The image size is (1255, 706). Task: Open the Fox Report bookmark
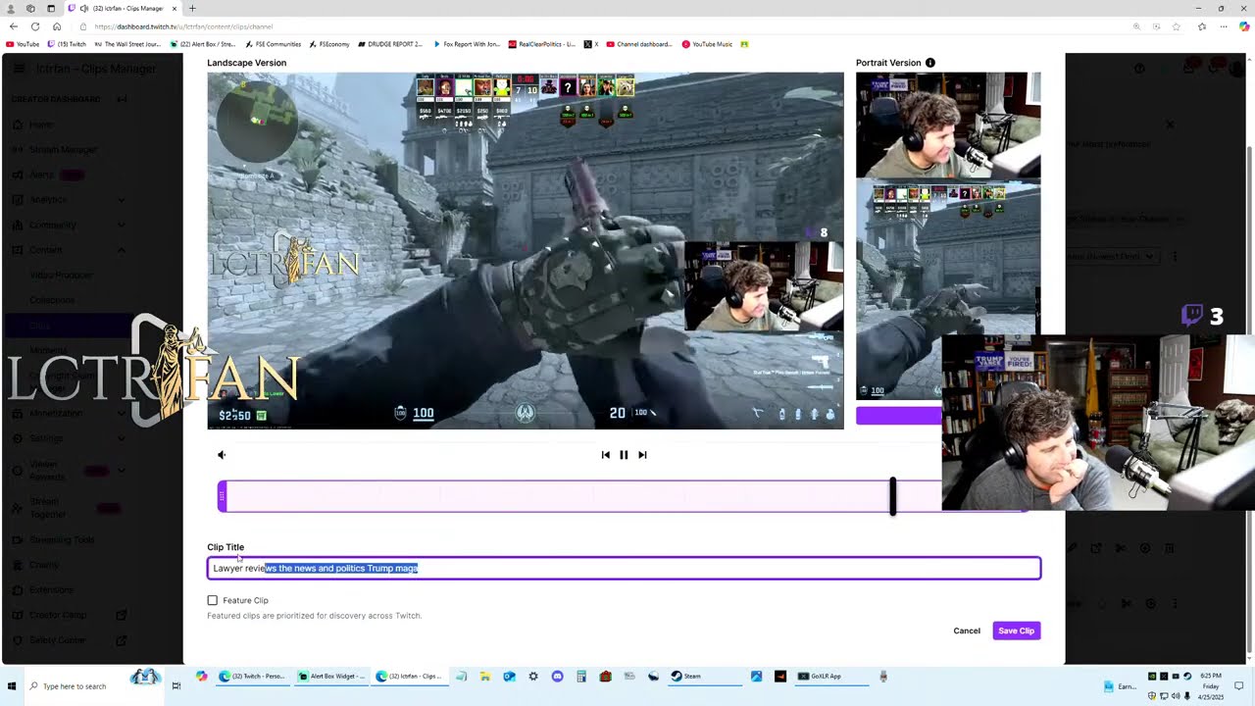pyautogui.click(x=467, y=44)
